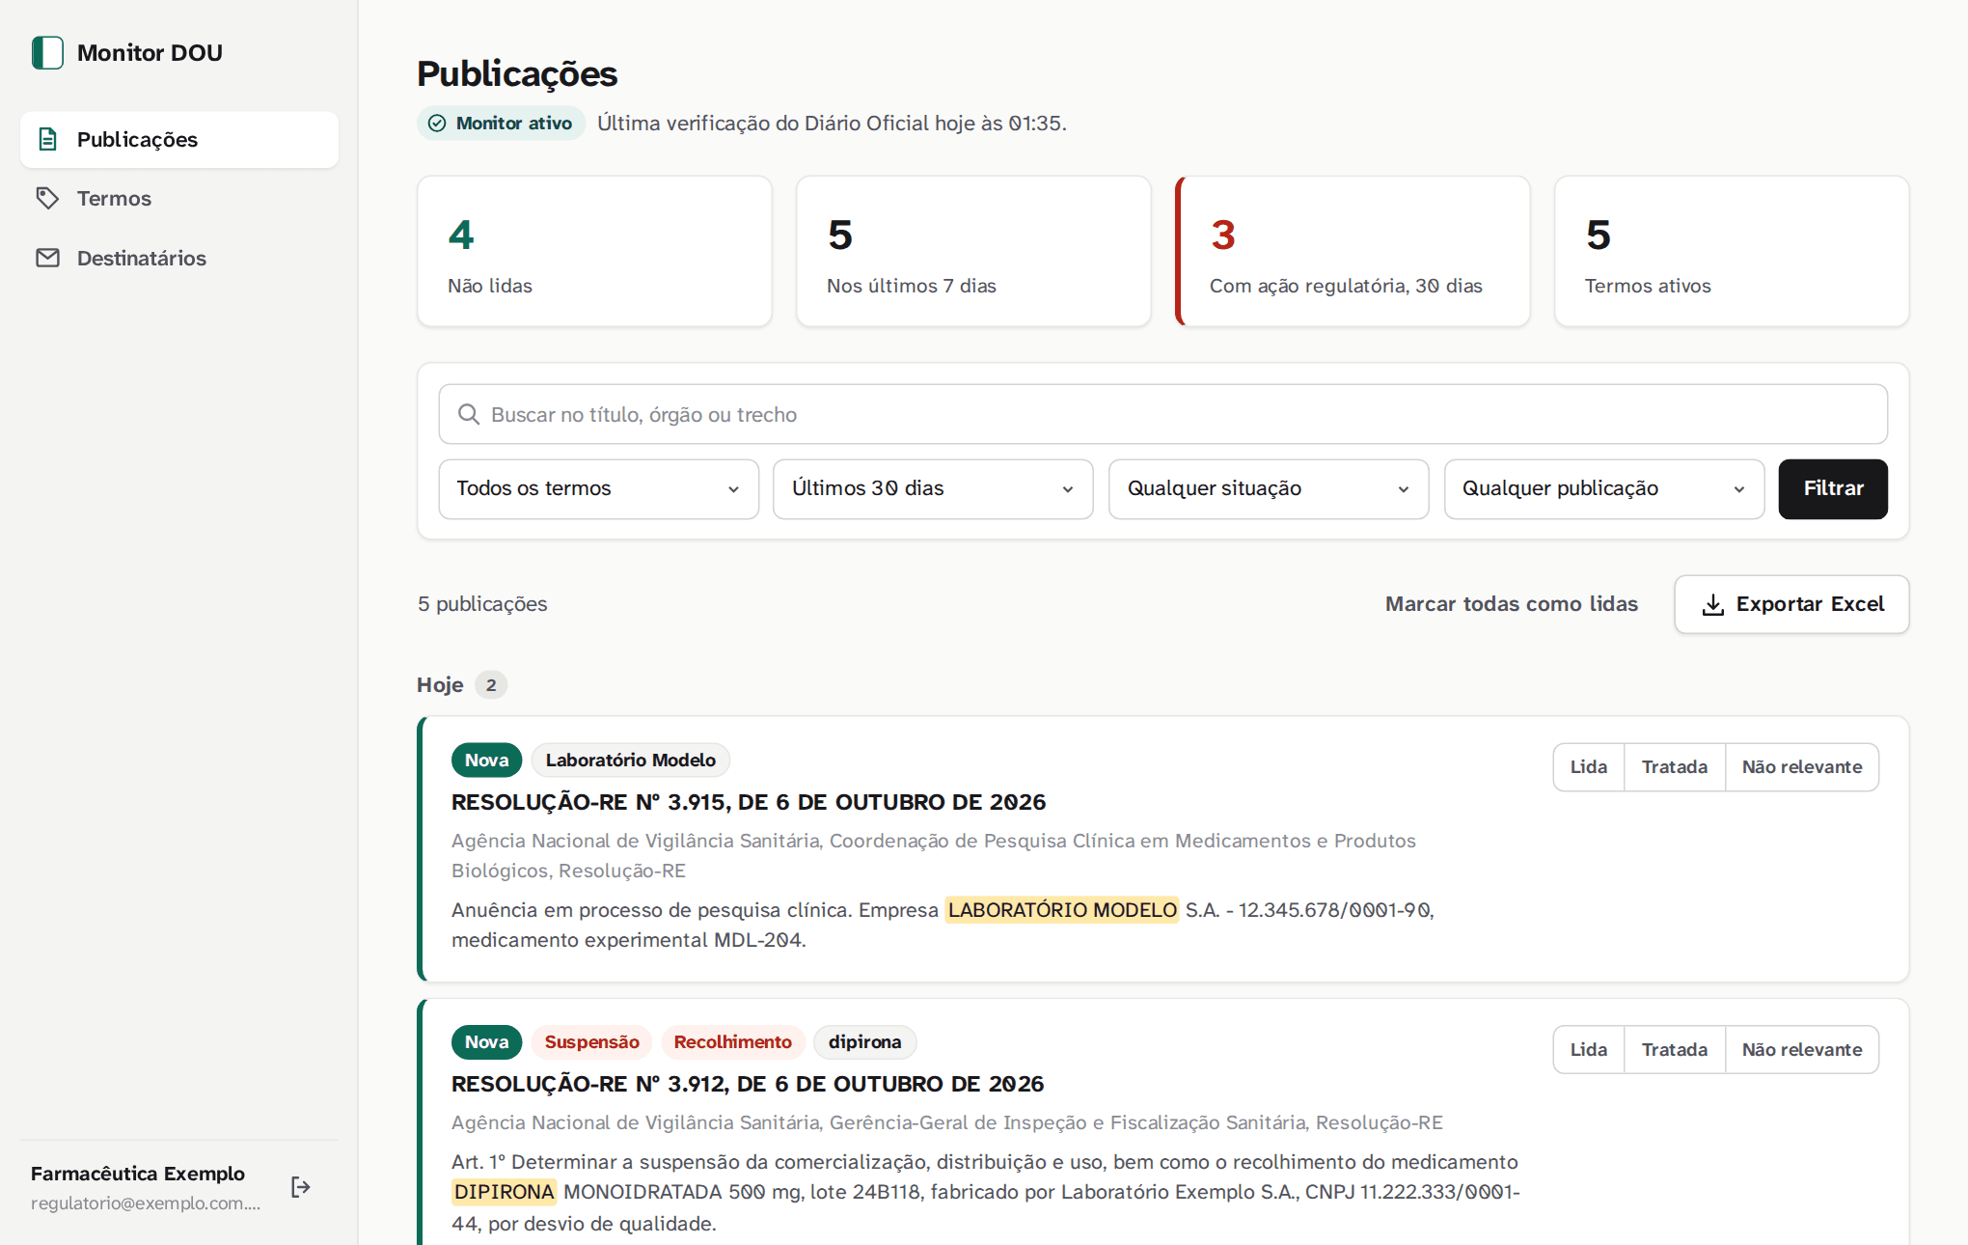Image resolution: width=1968 pixels, height=1245 pixels.
Task: Click the Monitor DOU logo icon
Action: click(x=47, y=52)
